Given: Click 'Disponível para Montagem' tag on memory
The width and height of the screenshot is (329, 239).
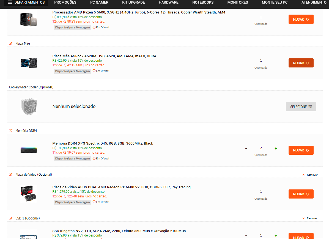Looking at the screenshot, I should pos(72,159).
